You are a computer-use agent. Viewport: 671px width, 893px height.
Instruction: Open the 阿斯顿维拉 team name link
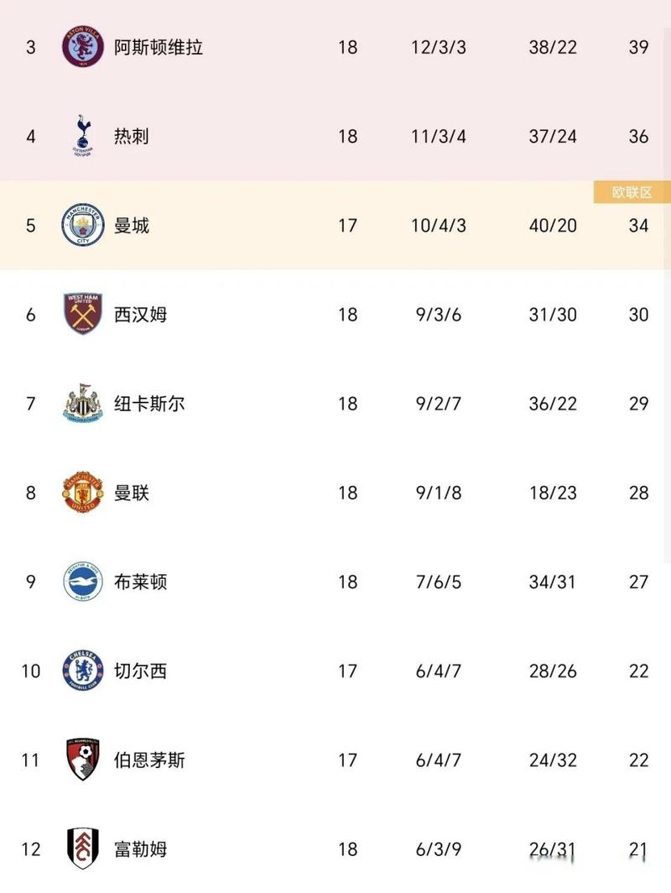coord(159,47)
